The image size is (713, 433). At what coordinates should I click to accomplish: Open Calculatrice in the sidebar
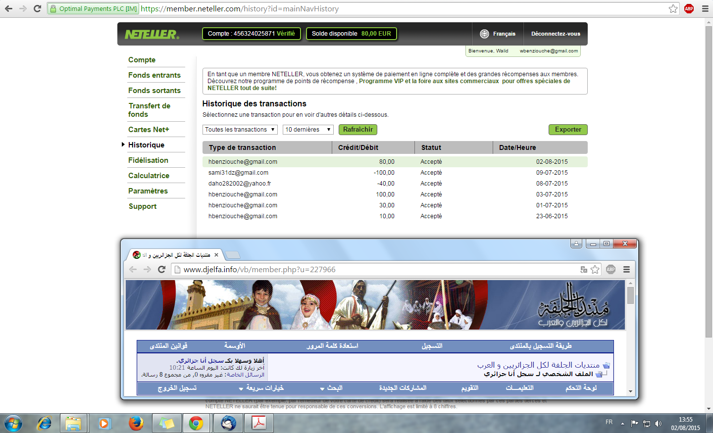coord(149,176)
